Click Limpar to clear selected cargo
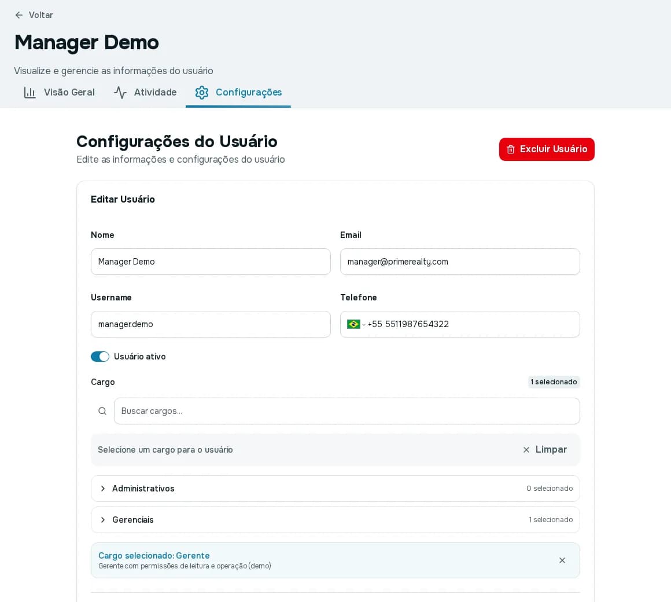This screenshot has width=671, height=602. click(545, 450)
